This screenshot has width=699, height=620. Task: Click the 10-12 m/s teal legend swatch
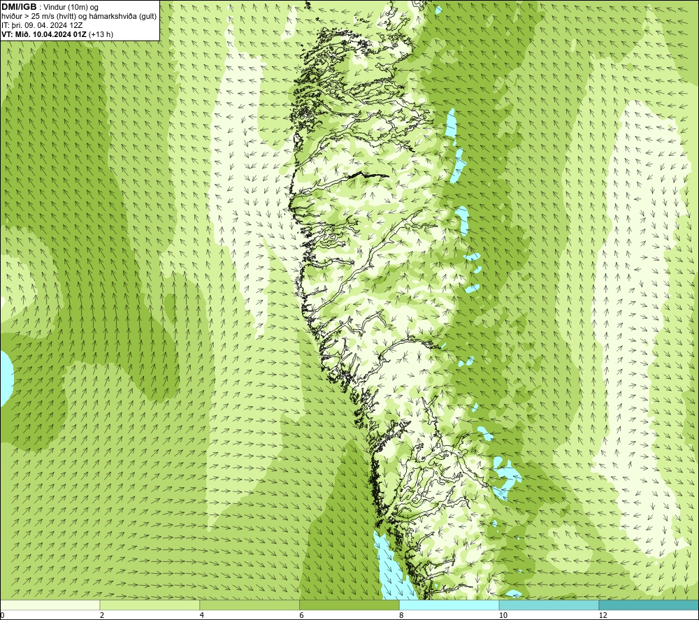549,605
